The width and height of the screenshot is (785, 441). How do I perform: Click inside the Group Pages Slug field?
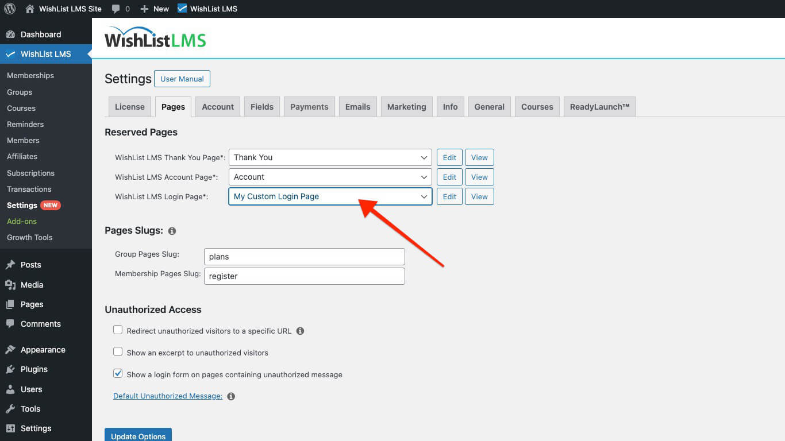tap(304, 257)
